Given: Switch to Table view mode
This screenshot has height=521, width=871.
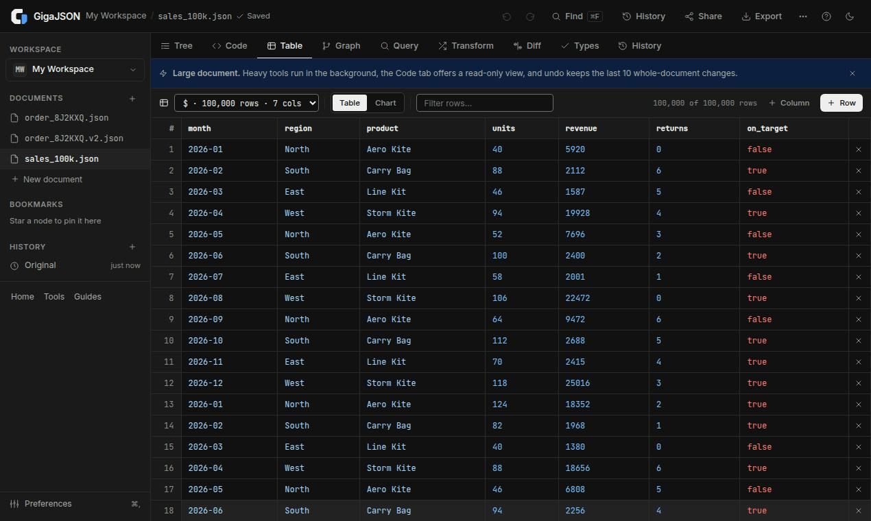Looking at the screenshot, I should coord(349,103).
